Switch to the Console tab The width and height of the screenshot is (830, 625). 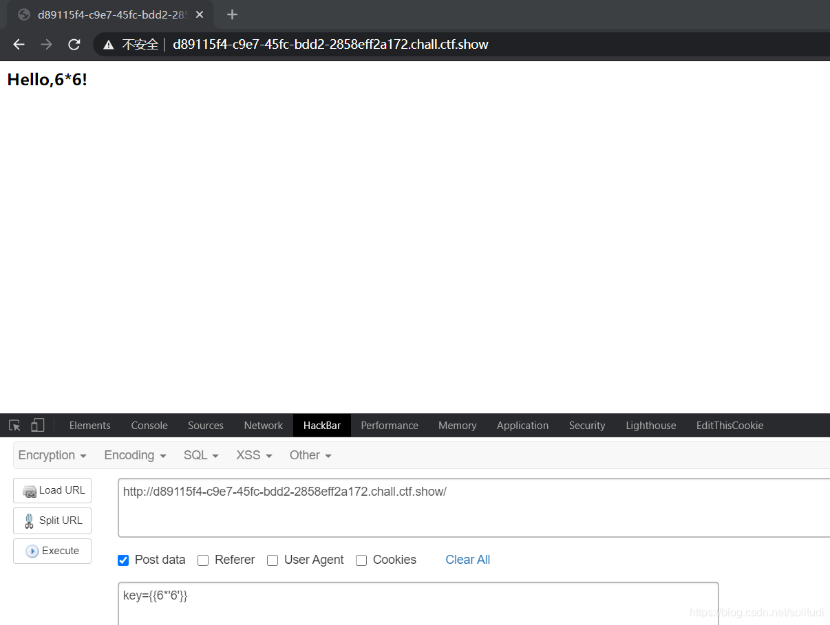[x=149, y=425]
